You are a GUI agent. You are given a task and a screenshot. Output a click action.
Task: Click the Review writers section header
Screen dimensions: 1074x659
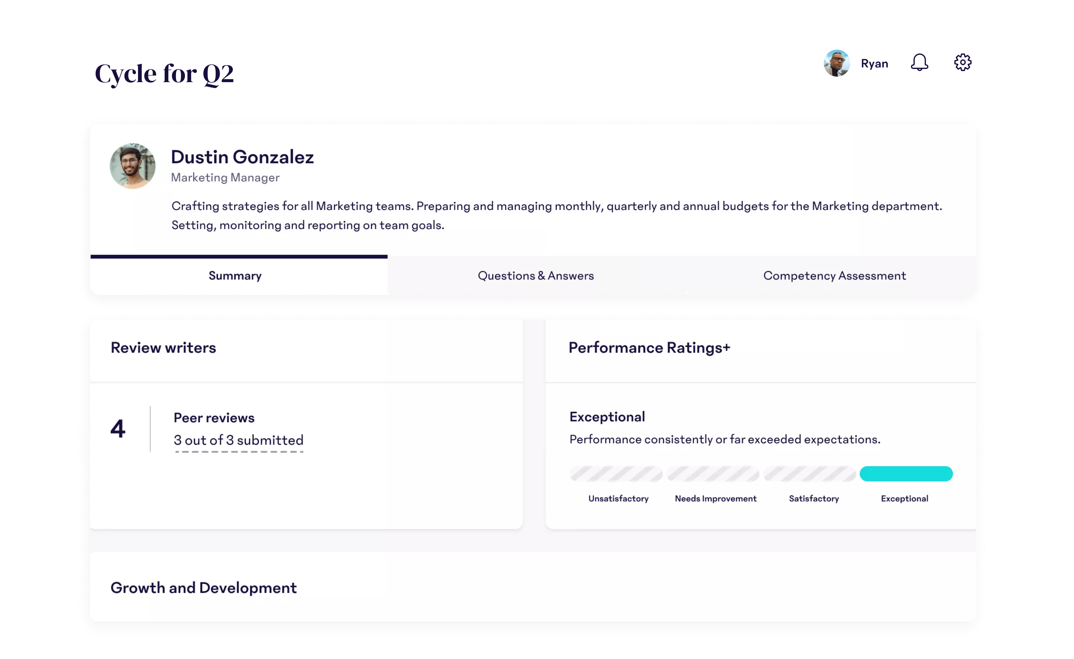[x=163, y=348]
